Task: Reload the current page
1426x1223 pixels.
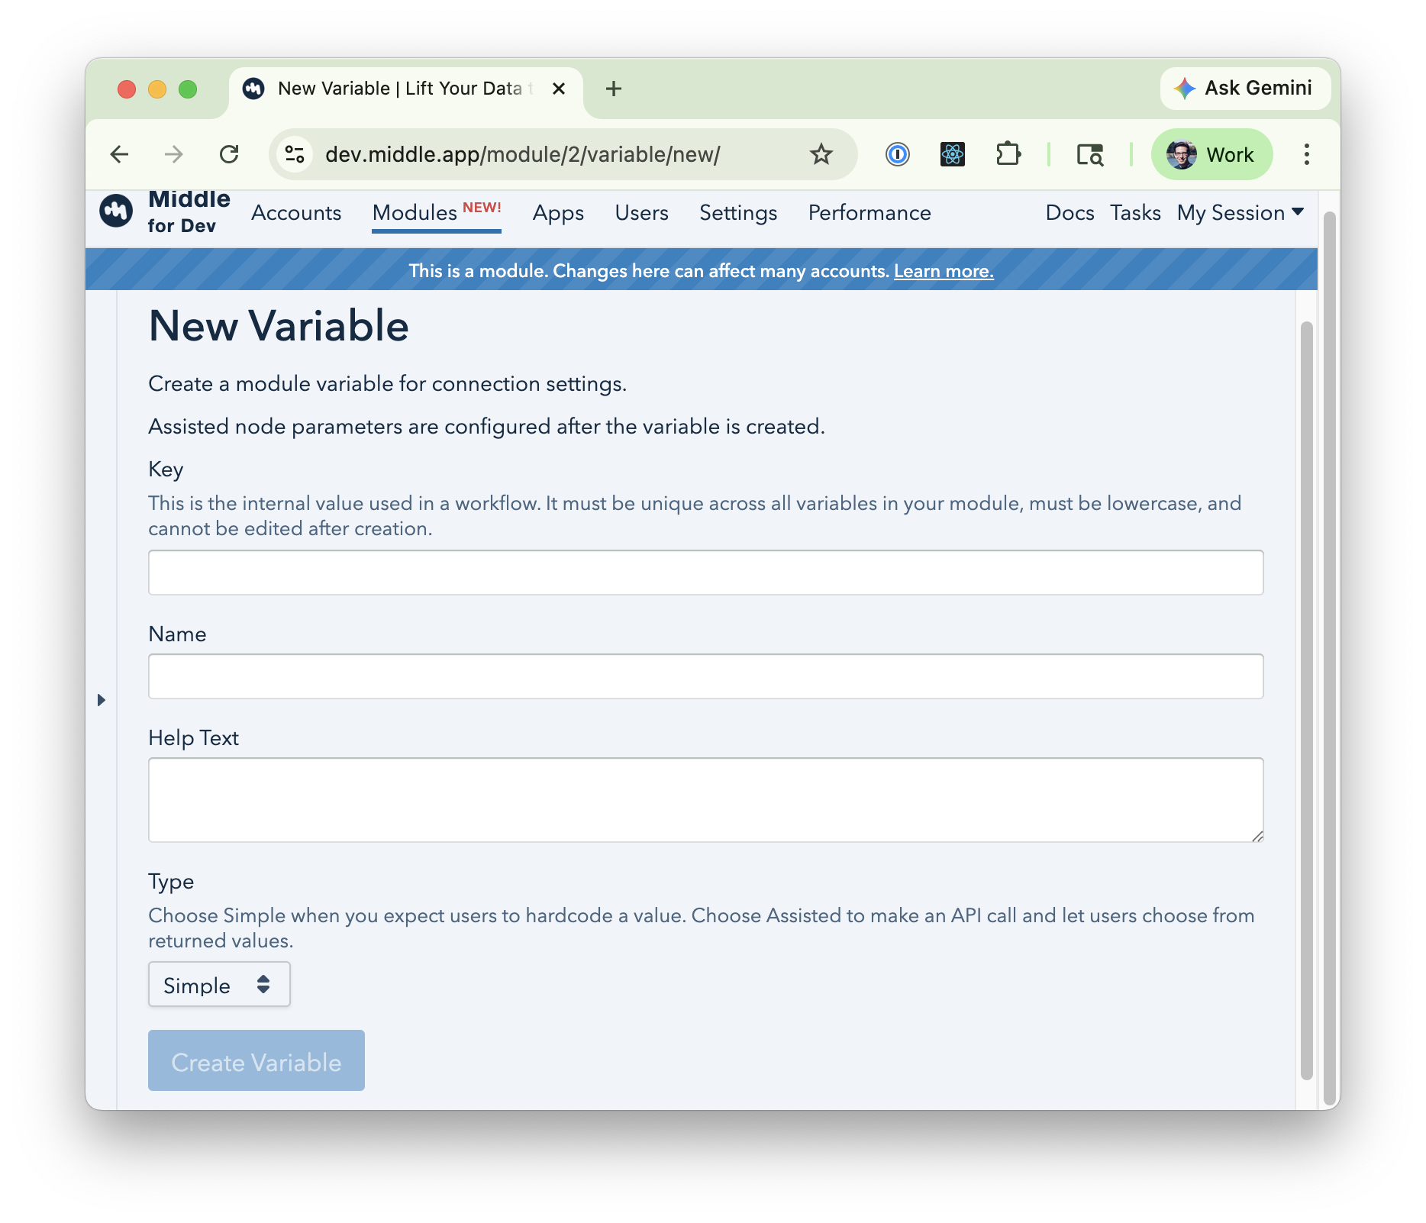Action: pos(229,155)
